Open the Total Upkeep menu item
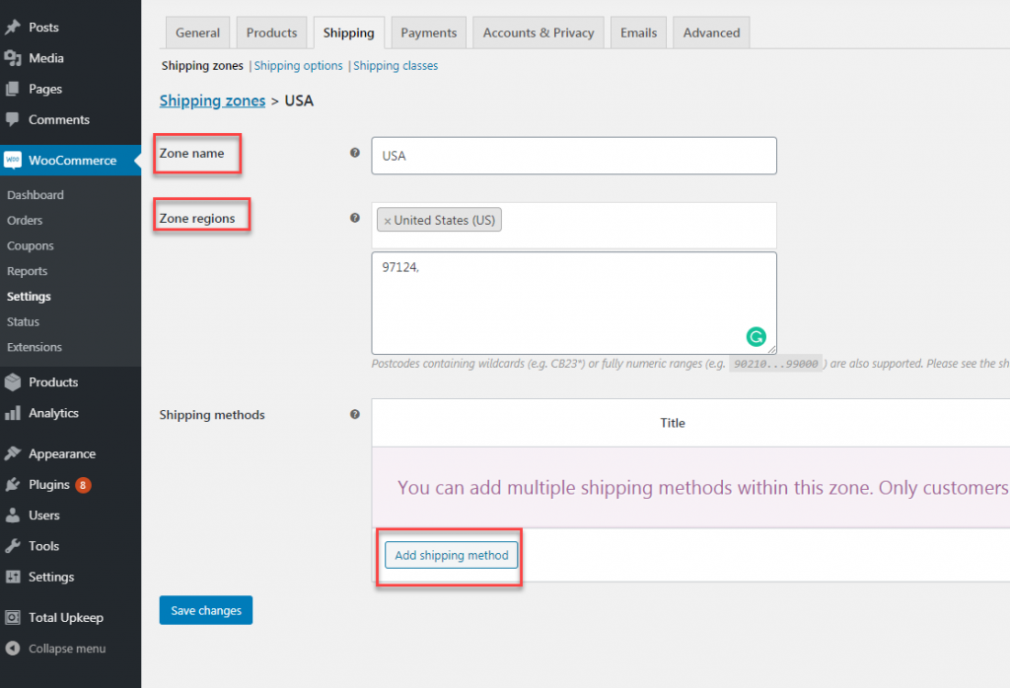Screen dimensions: 1010x688 (x=65, y=617)
